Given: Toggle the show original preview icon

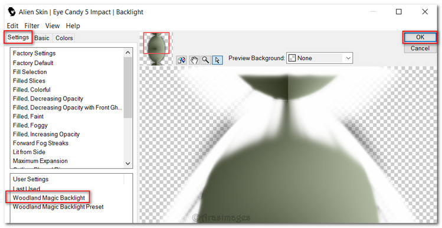Looking at the screenshot, I should click(x=182, y=60).
